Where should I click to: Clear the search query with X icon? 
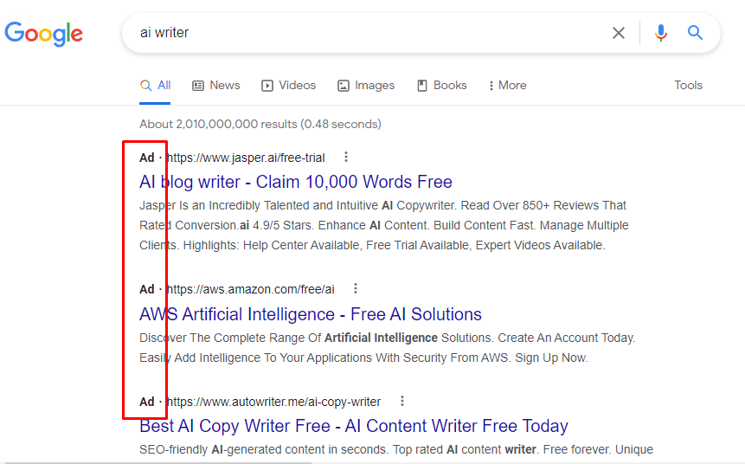[618, 33]
